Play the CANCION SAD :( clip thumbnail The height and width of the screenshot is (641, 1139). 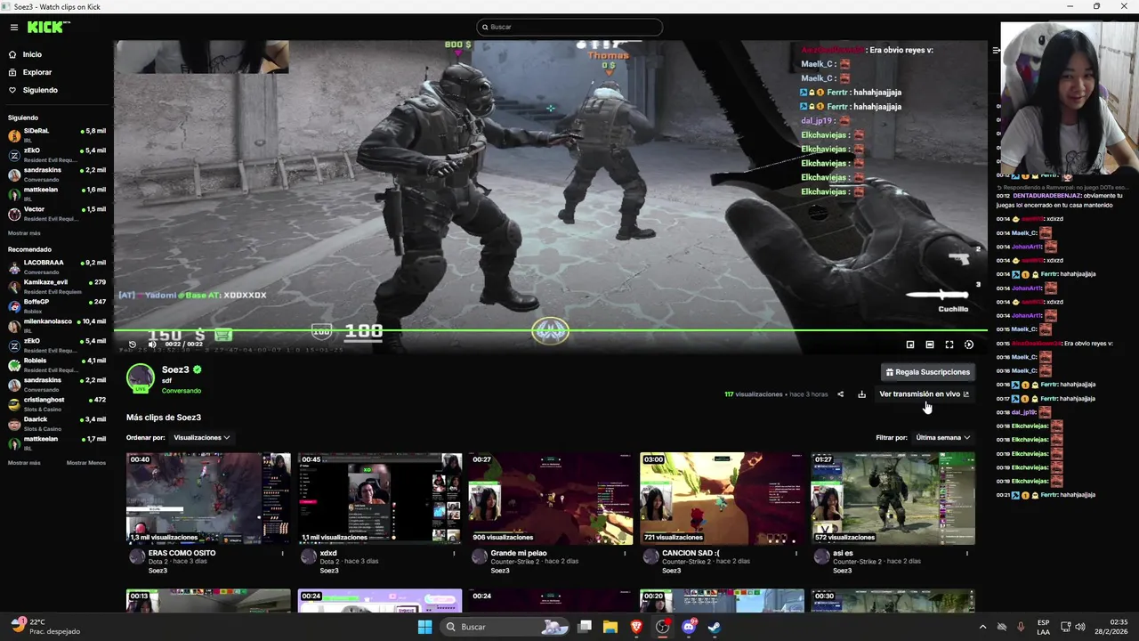722,499
